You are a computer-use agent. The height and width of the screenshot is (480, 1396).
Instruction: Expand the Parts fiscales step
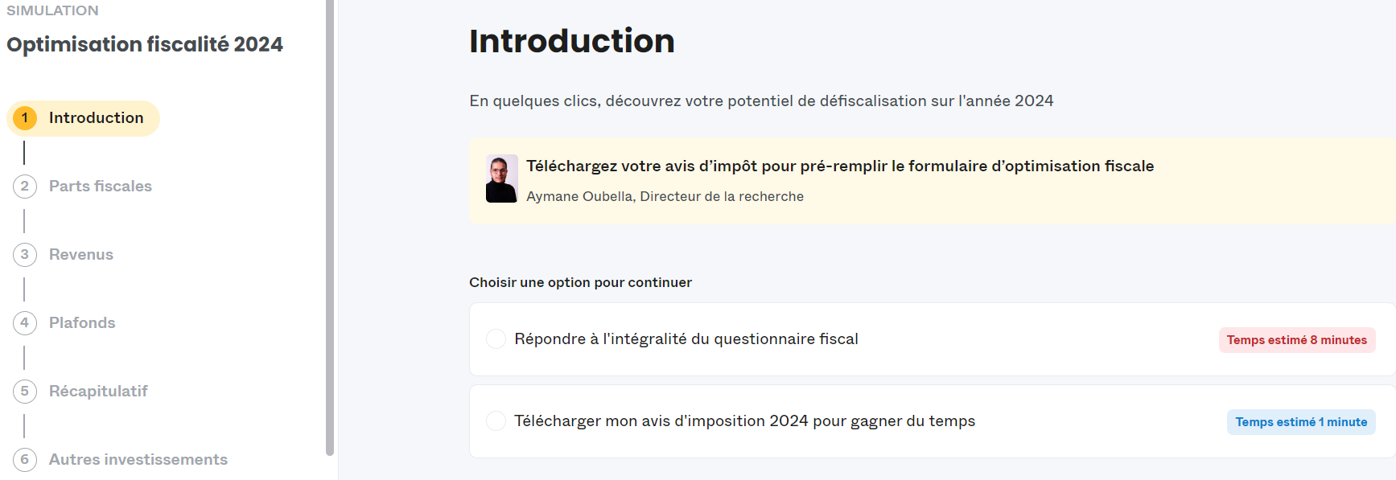(100, 186)
